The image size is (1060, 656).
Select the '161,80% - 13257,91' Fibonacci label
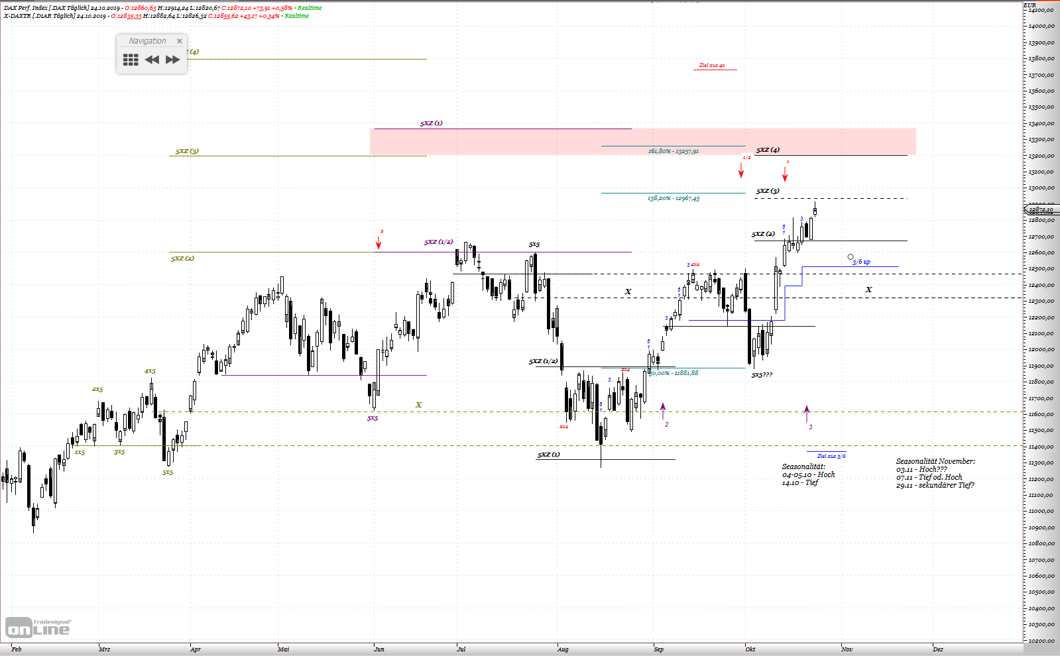(673, 151)
